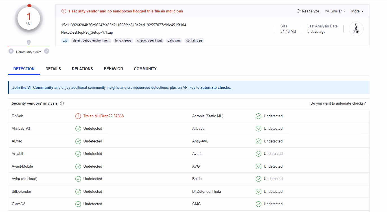Click the long-sleeps tag
Image resolution: width=387 pixels, height=212 pixels.
(123, 41)
